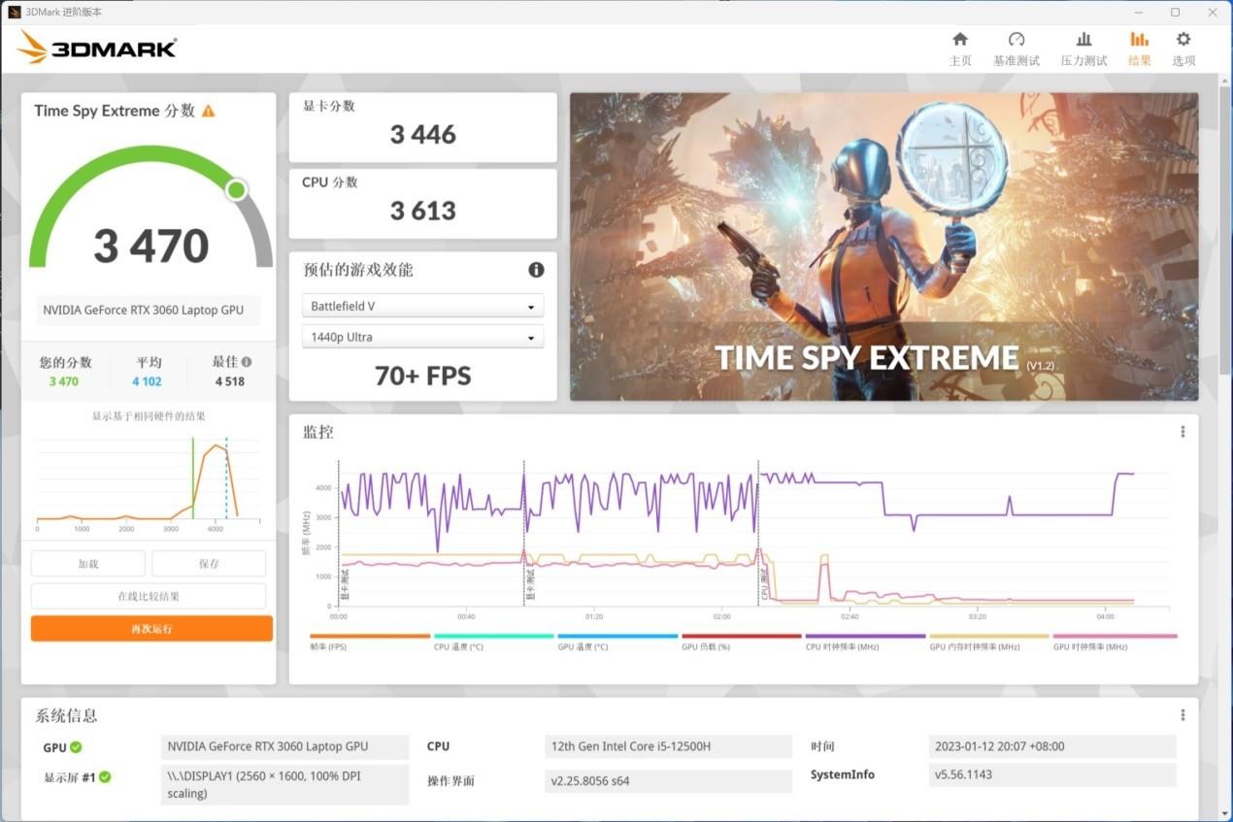
Task: Click the 3 470 score gauge
Action: click(151, 209)
